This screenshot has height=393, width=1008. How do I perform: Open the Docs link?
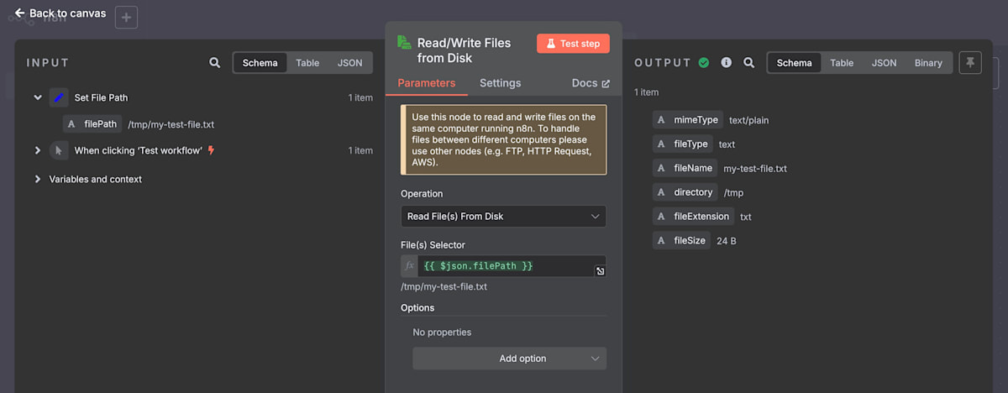pos(591,83)
